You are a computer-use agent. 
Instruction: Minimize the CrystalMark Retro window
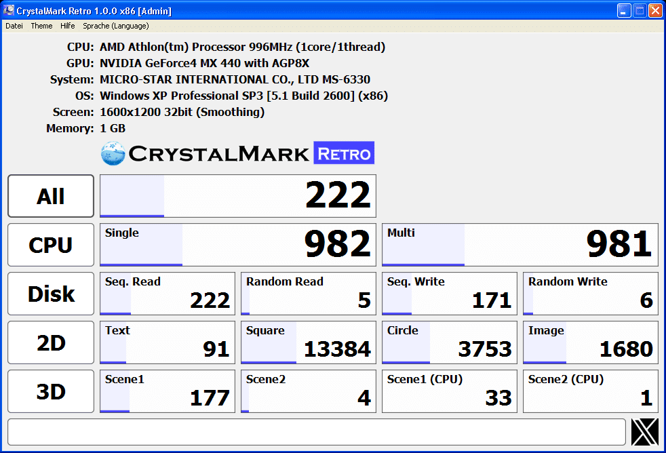coord(623,11)
